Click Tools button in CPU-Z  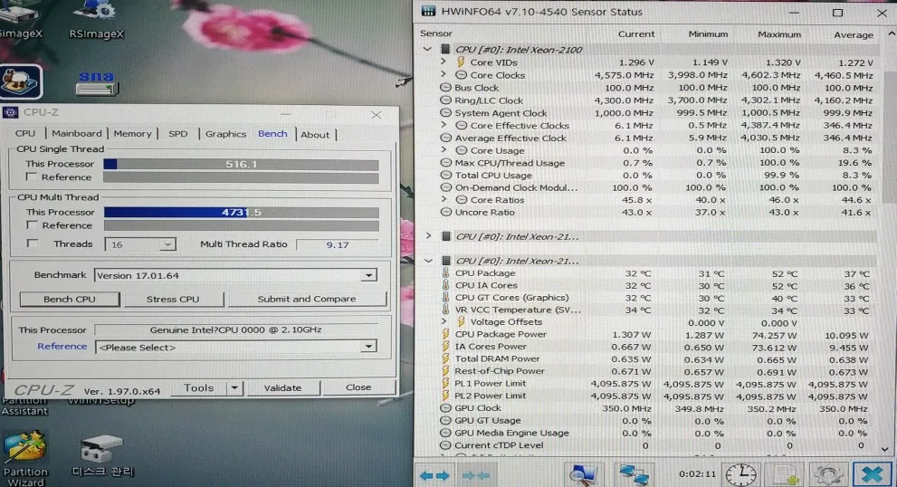pos(199,387)
